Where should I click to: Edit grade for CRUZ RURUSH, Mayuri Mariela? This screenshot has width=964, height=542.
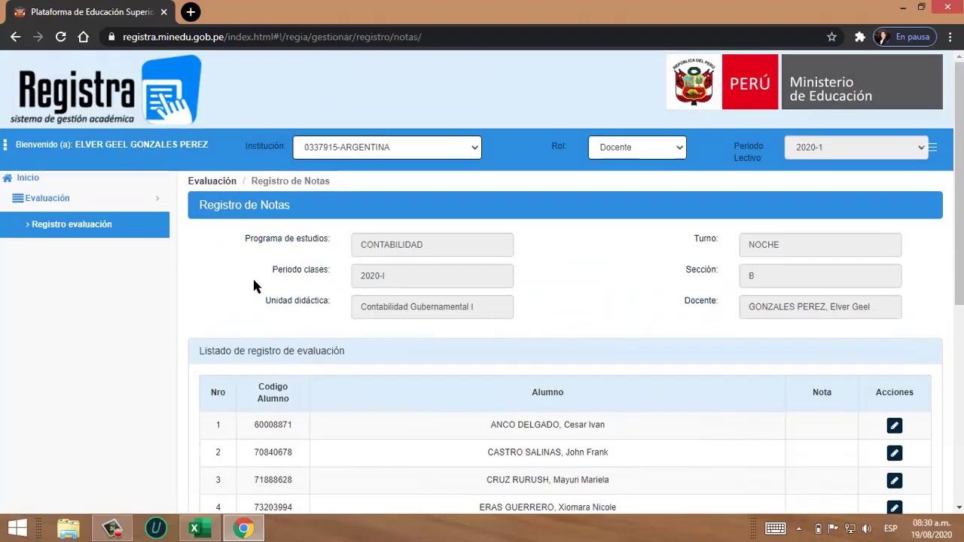coord(894,480)
